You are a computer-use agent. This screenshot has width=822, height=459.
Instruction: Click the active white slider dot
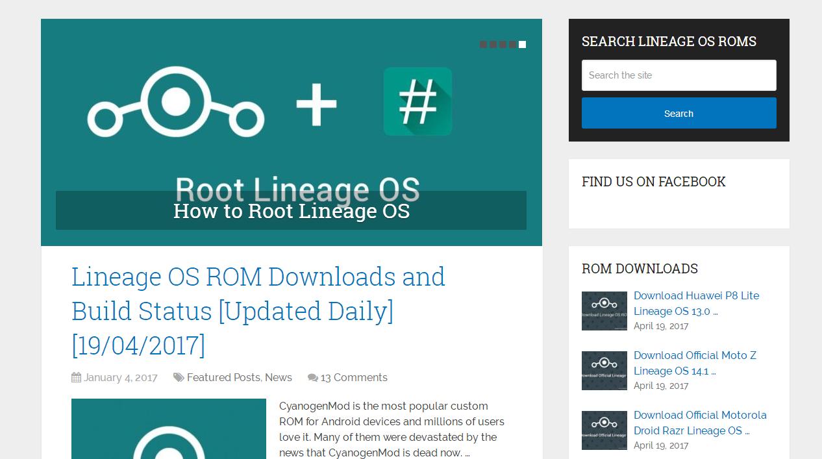coord(522,44)
